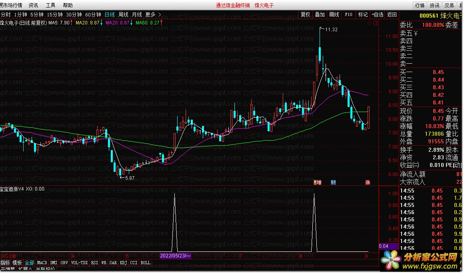This screenshot has width=464, height=273.
Task: Click the 行情 button at top right
Action: 420,5
